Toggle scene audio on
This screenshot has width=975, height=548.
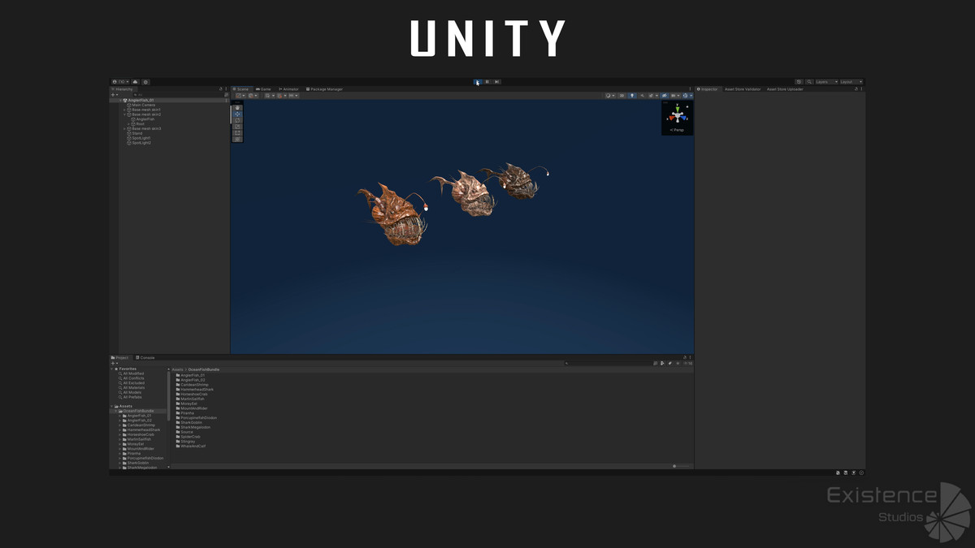pyautogui.click(x=641, y=95)
